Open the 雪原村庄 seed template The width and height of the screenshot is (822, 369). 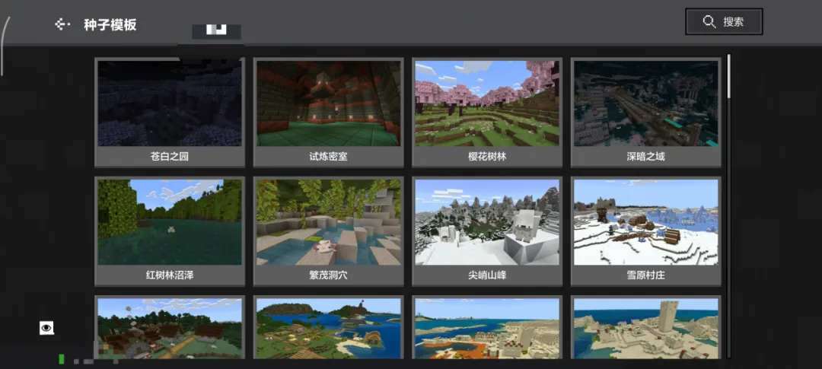(x=646, y=231)
